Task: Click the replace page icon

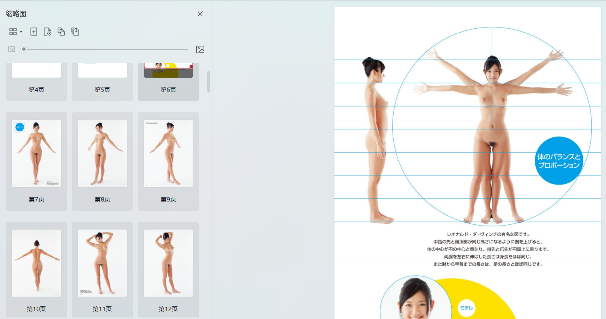Action: coord(61,32)
